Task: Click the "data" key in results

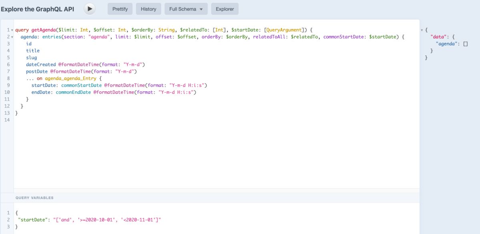Action: coord(438,37)
